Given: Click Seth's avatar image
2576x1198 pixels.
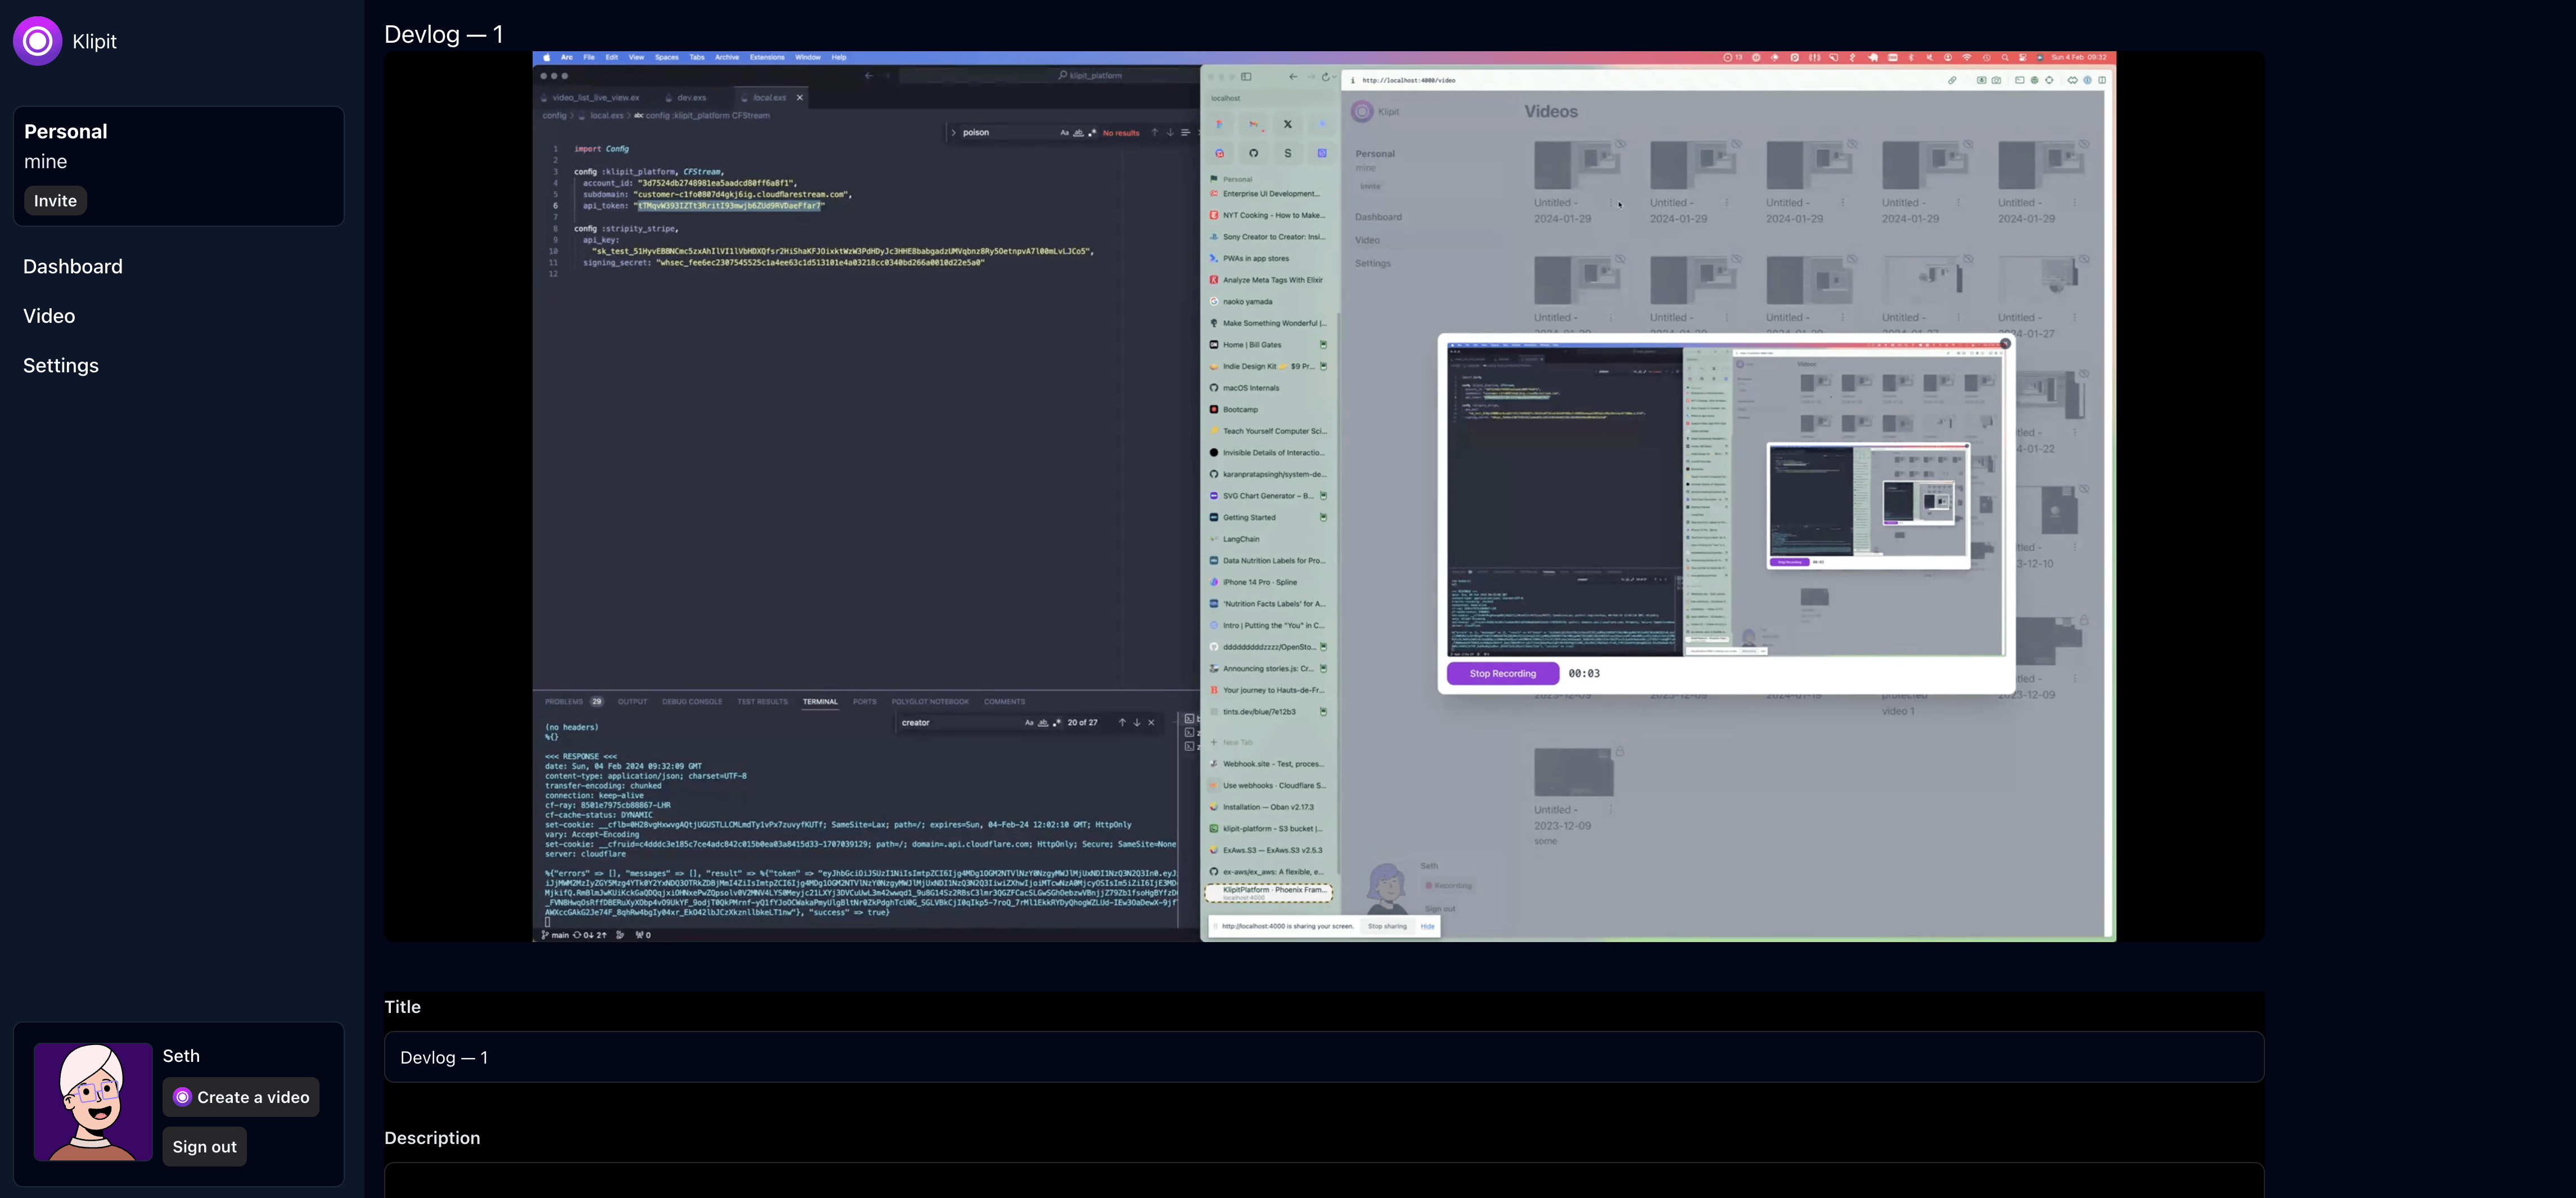Looking at the screenshot, I should click(x=93, y=1102).
